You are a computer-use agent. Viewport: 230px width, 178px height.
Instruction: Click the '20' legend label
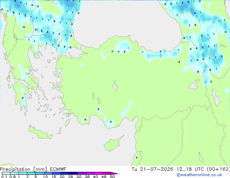(x=62, y=177)
